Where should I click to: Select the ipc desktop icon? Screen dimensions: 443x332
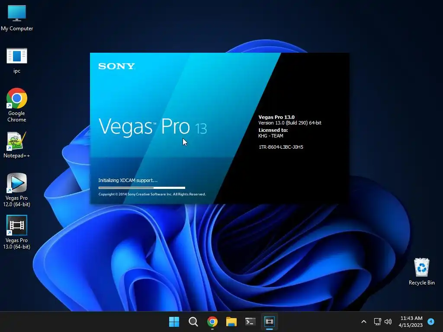click(x=17, y=61)
